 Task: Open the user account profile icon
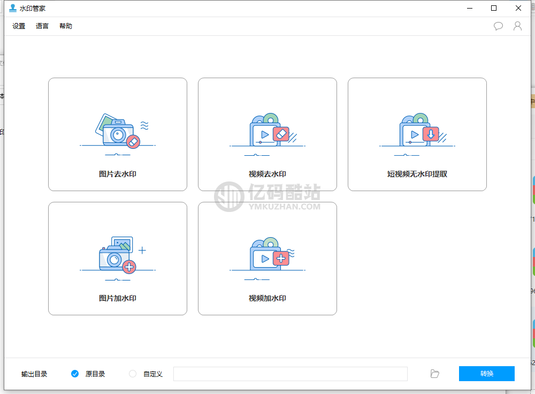click(x=517, y=26)
